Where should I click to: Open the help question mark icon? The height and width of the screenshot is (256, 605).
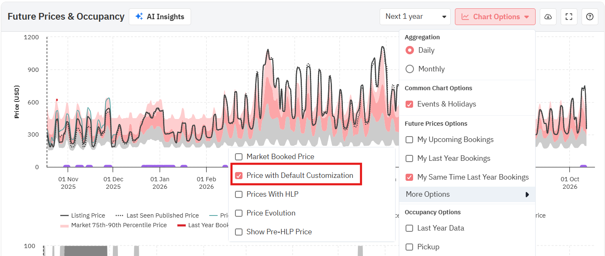590,17
